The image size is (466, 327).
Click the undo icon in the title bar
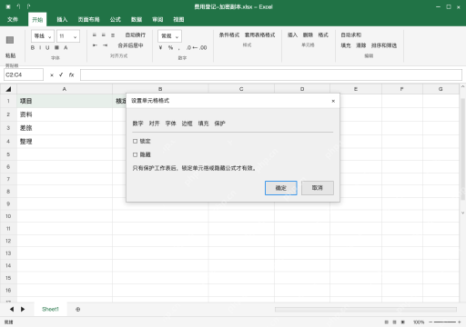tap(18, 6)
